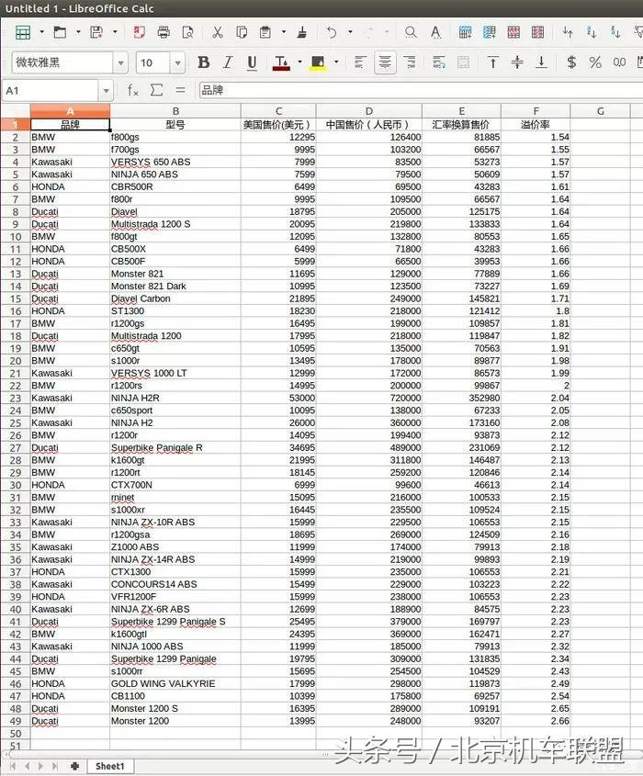This screenshot has width=643, height=776.
Task: Align cell content to top
Action: pyautogui.click(x=492, y=62)
